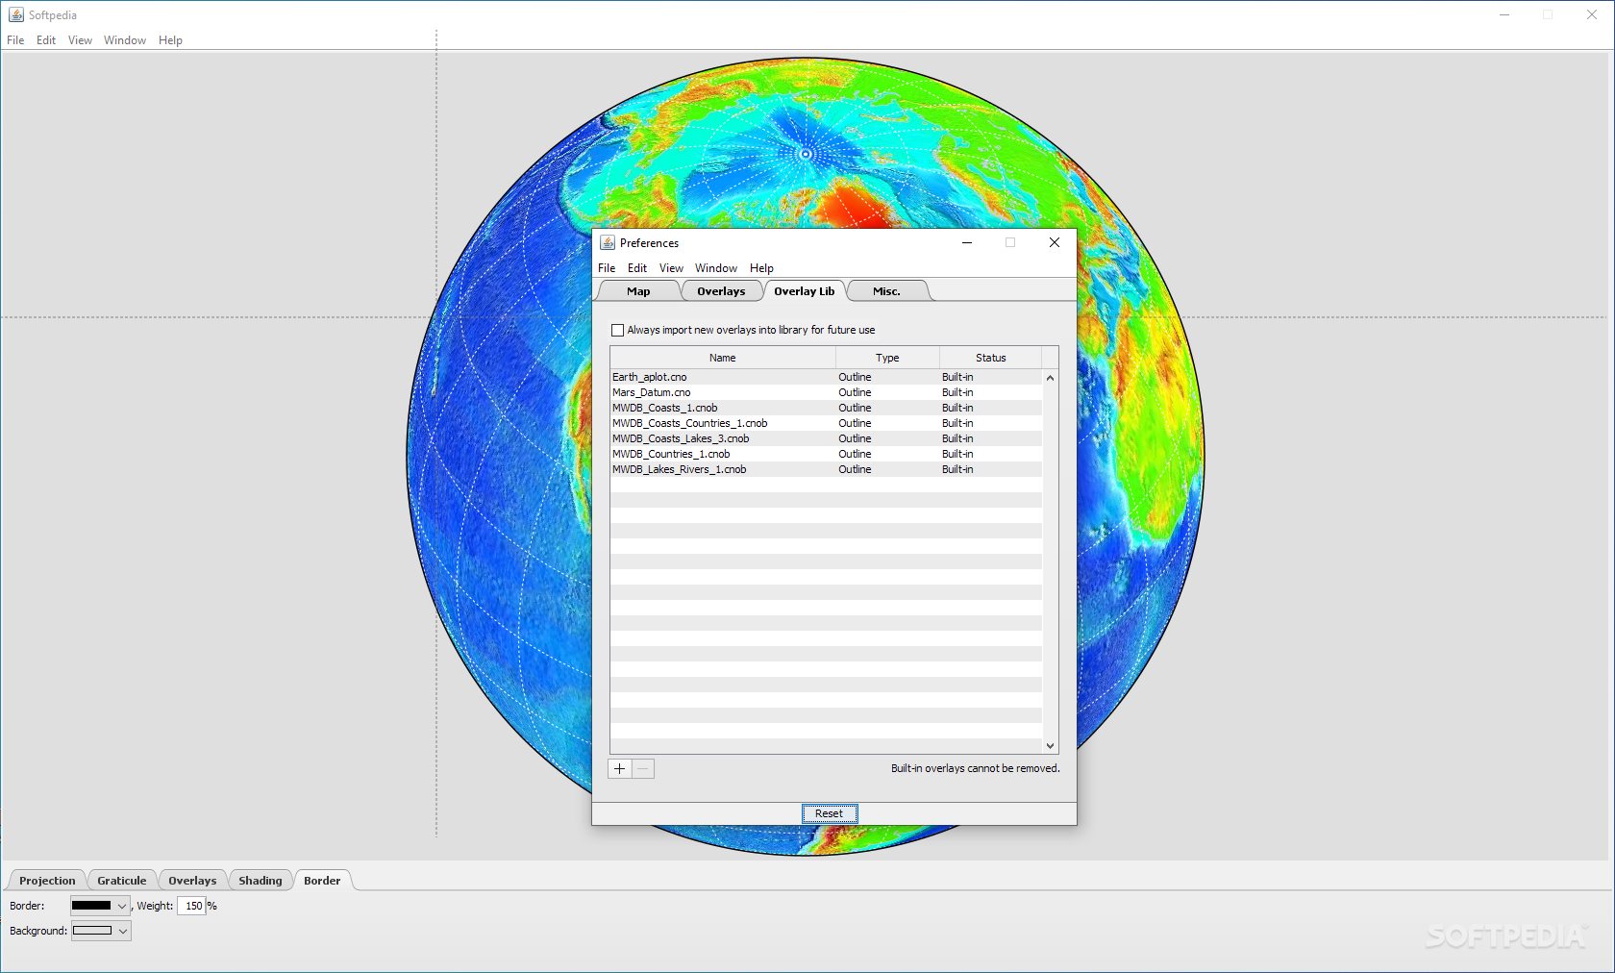The image size is (1615, 973).
Task: Open the Background color dropdown
Action: [x=122, y=931]
